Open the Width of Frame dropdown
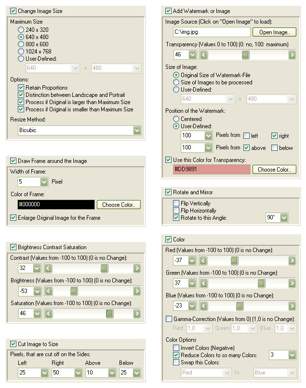Screen dimensions: 306x388 [x=44, y=182]
